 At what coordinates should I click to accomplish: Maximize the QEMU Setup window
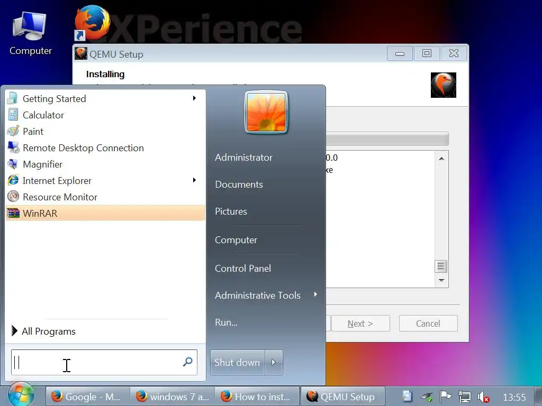point(427,53)
